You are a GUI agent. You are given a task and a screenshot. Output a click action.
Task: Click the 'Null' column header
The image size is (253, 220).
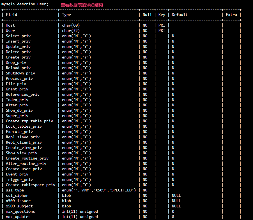point(147,15)
